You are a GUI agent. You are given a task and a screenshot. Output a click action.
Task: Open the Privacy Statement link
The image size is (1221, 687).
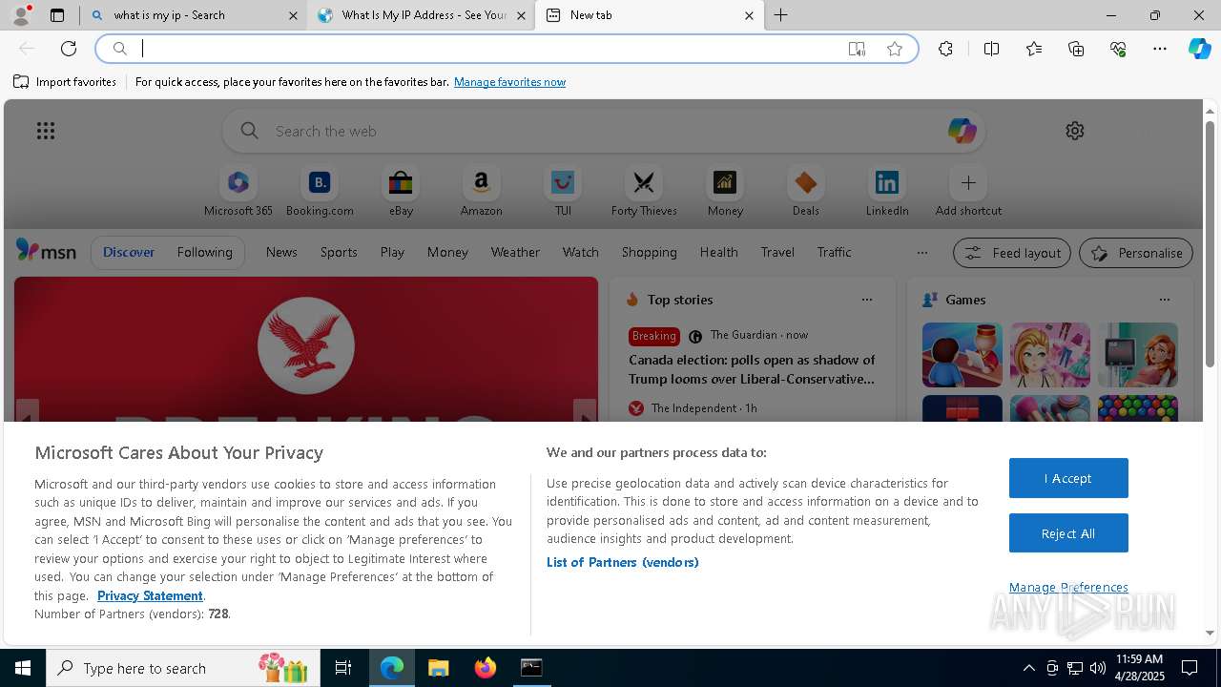pos(150,595)
